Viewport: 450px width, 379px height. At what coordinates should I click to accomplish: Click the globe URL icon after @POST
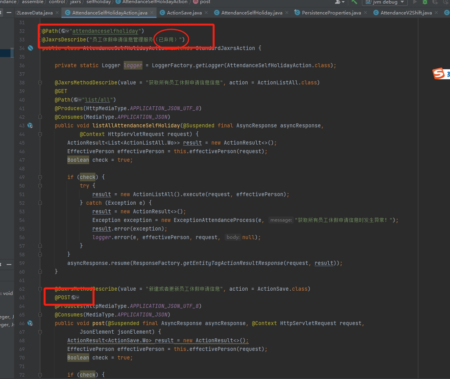pyautogui.click(x=75, y=297)
